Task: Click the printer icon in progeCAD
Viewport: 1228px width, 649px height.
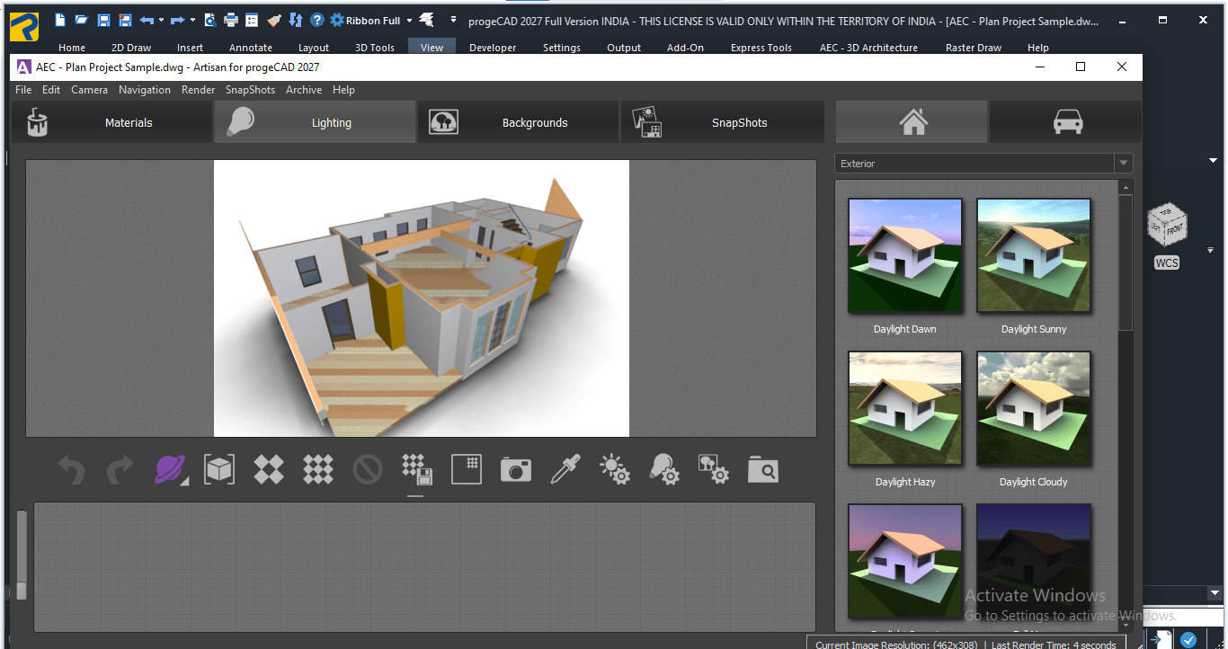Action: click(x=231, y=20)
